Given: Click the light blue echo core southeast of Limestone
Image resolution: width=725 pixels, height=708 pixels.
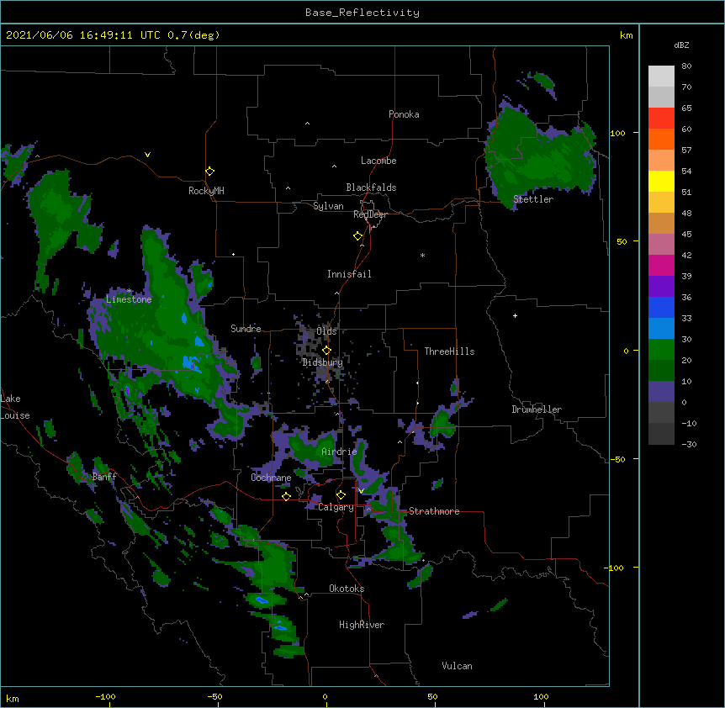Looking at the screenshot, I should 192,364.
